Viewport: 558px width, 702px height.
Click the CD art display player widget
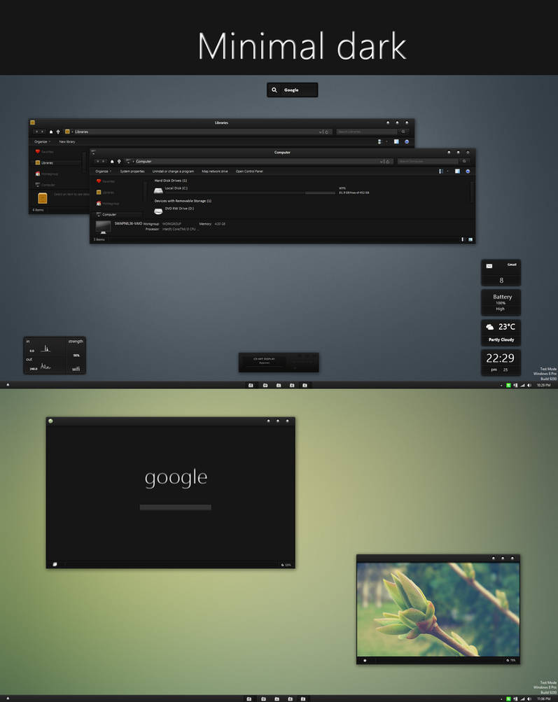coord(279,362)
